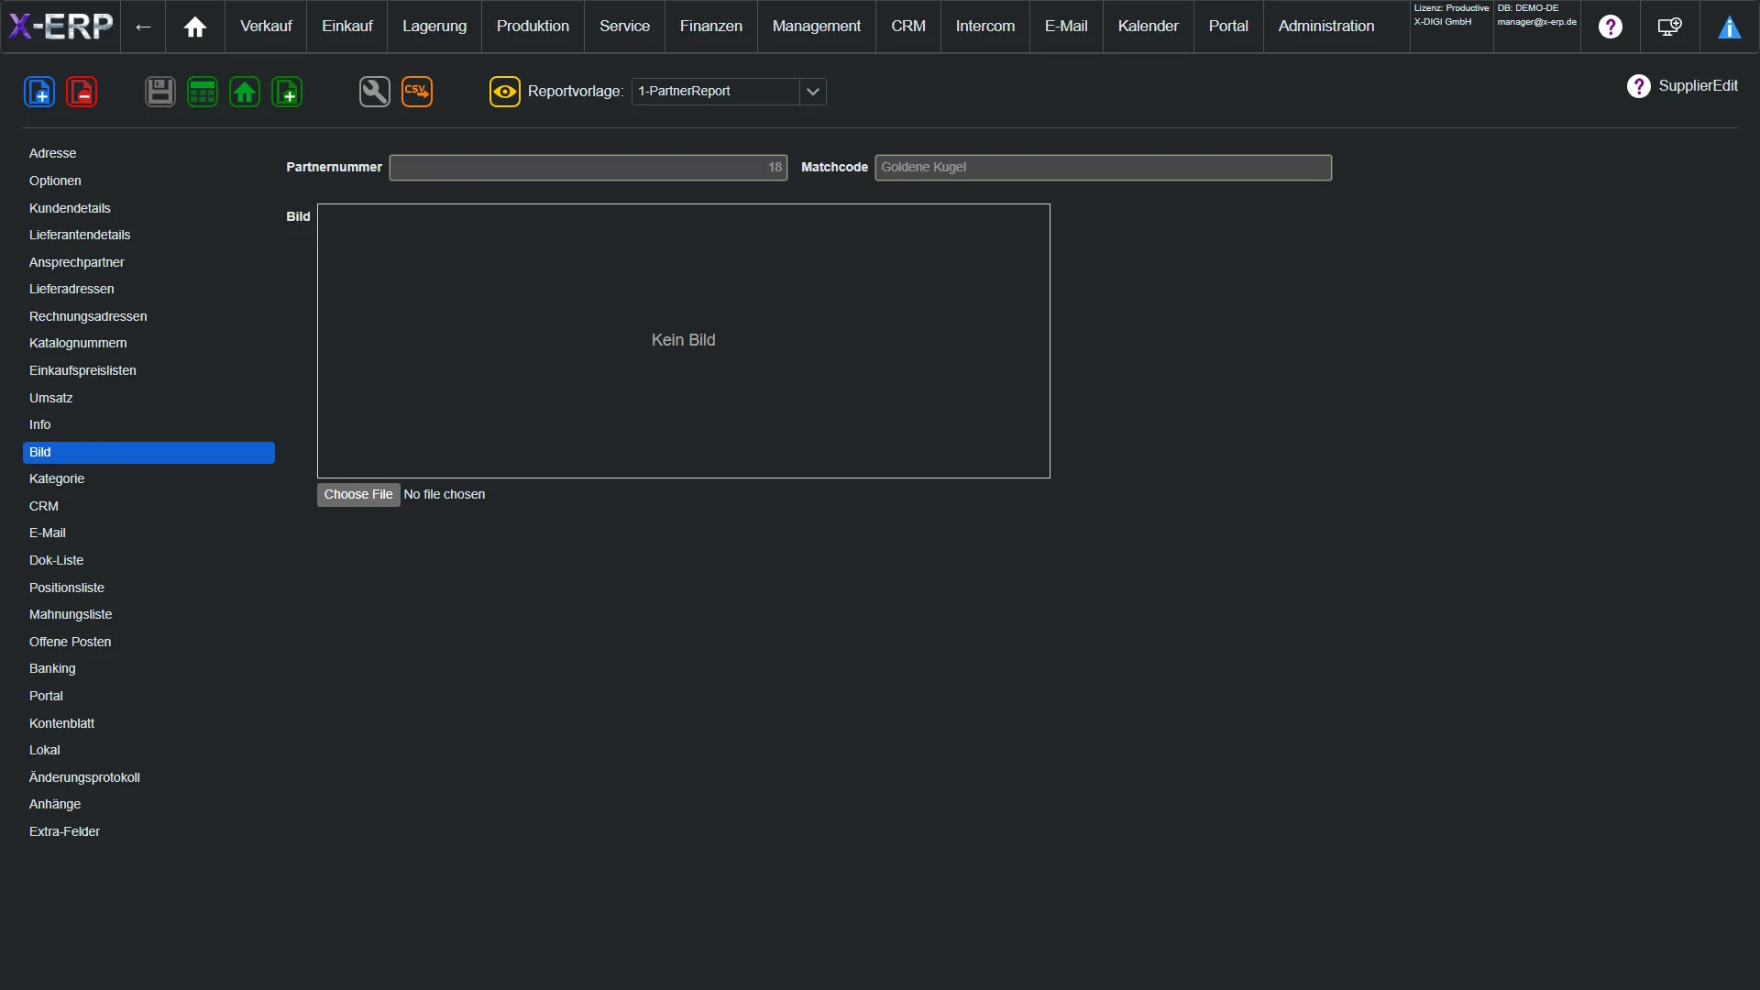Select Portal in the sidebar
The width and height of the screenshot is (1760, 990).
pyautogui.click(x=148, y=697)
